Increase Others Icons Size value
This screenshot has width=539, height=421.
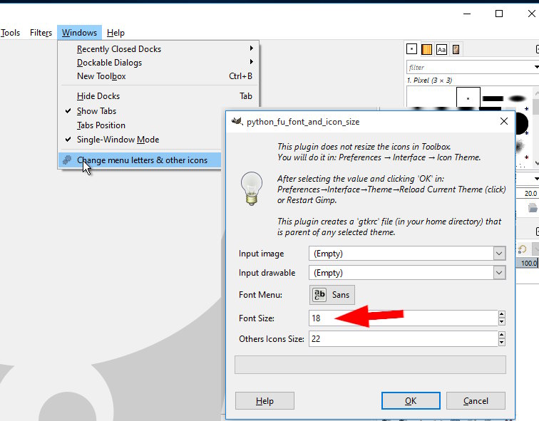501,335
